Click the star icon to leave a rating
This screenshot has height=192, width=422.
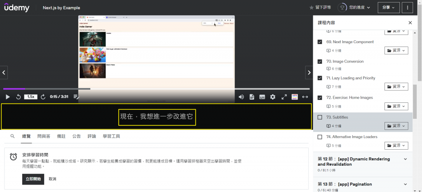(312, 7)
